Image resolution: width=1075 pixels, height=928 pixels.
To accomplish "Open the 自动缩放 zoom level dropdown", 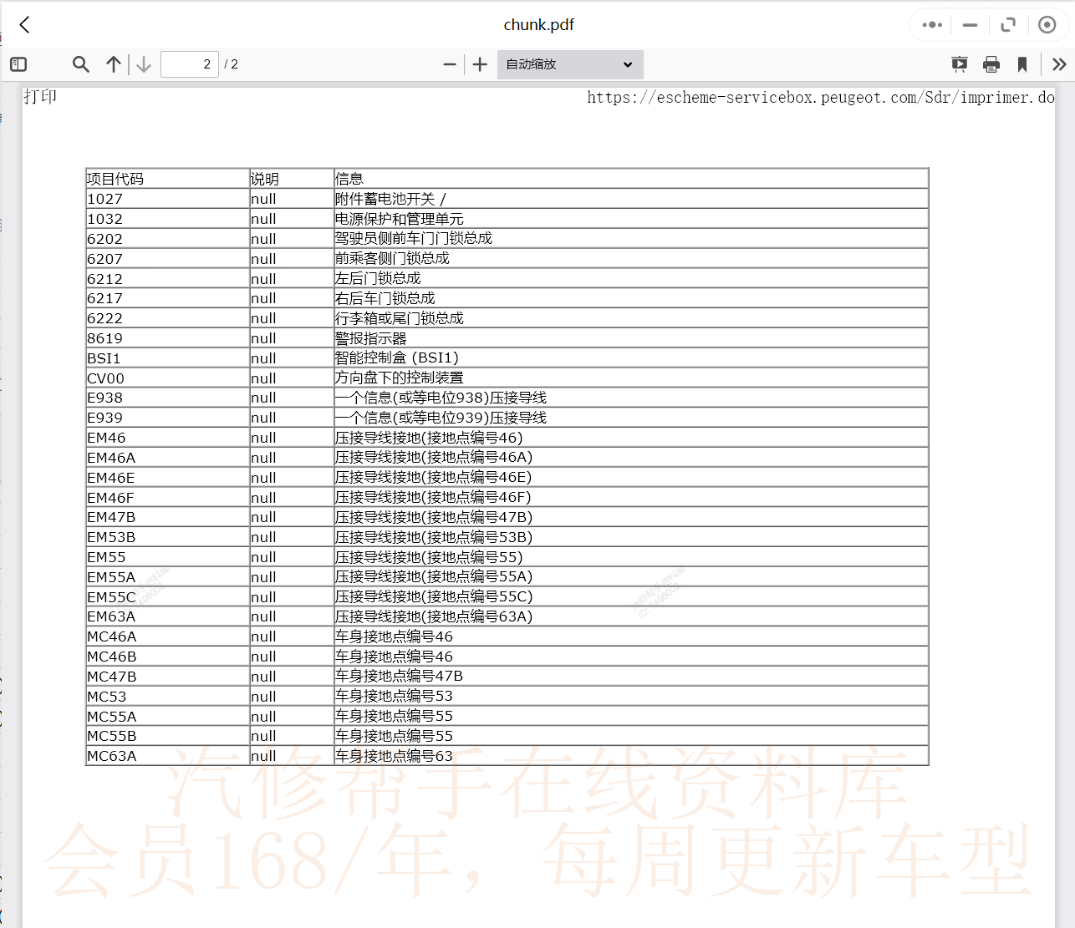I will (x=569, y=63).
